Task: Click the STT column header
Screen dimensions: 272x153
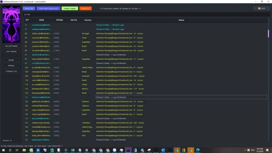Action: tap(27, 20)
